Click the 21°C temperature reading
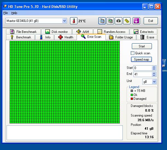This screenshot has width=167, height=150. point(82,21)
